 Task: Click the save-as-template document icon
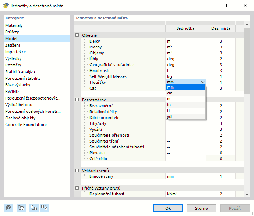pos(44,208)
